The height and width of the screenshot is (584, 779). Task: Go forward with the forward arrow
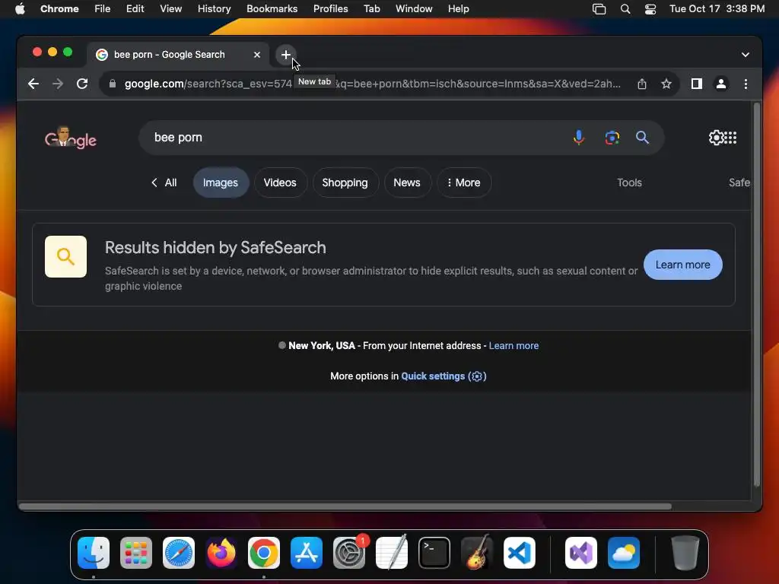tap(58, 84)
